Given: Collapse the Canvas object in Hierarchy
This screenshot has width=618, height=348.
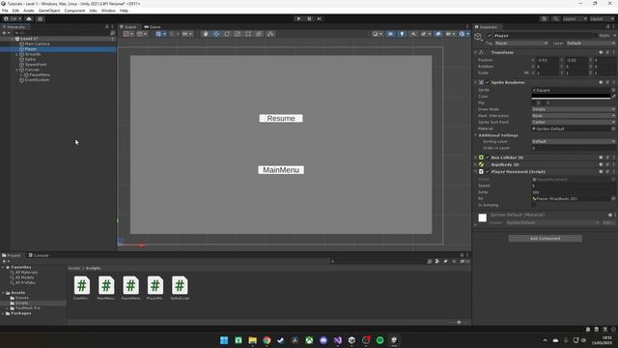Looking at the screenshot, I should (17, 70).
